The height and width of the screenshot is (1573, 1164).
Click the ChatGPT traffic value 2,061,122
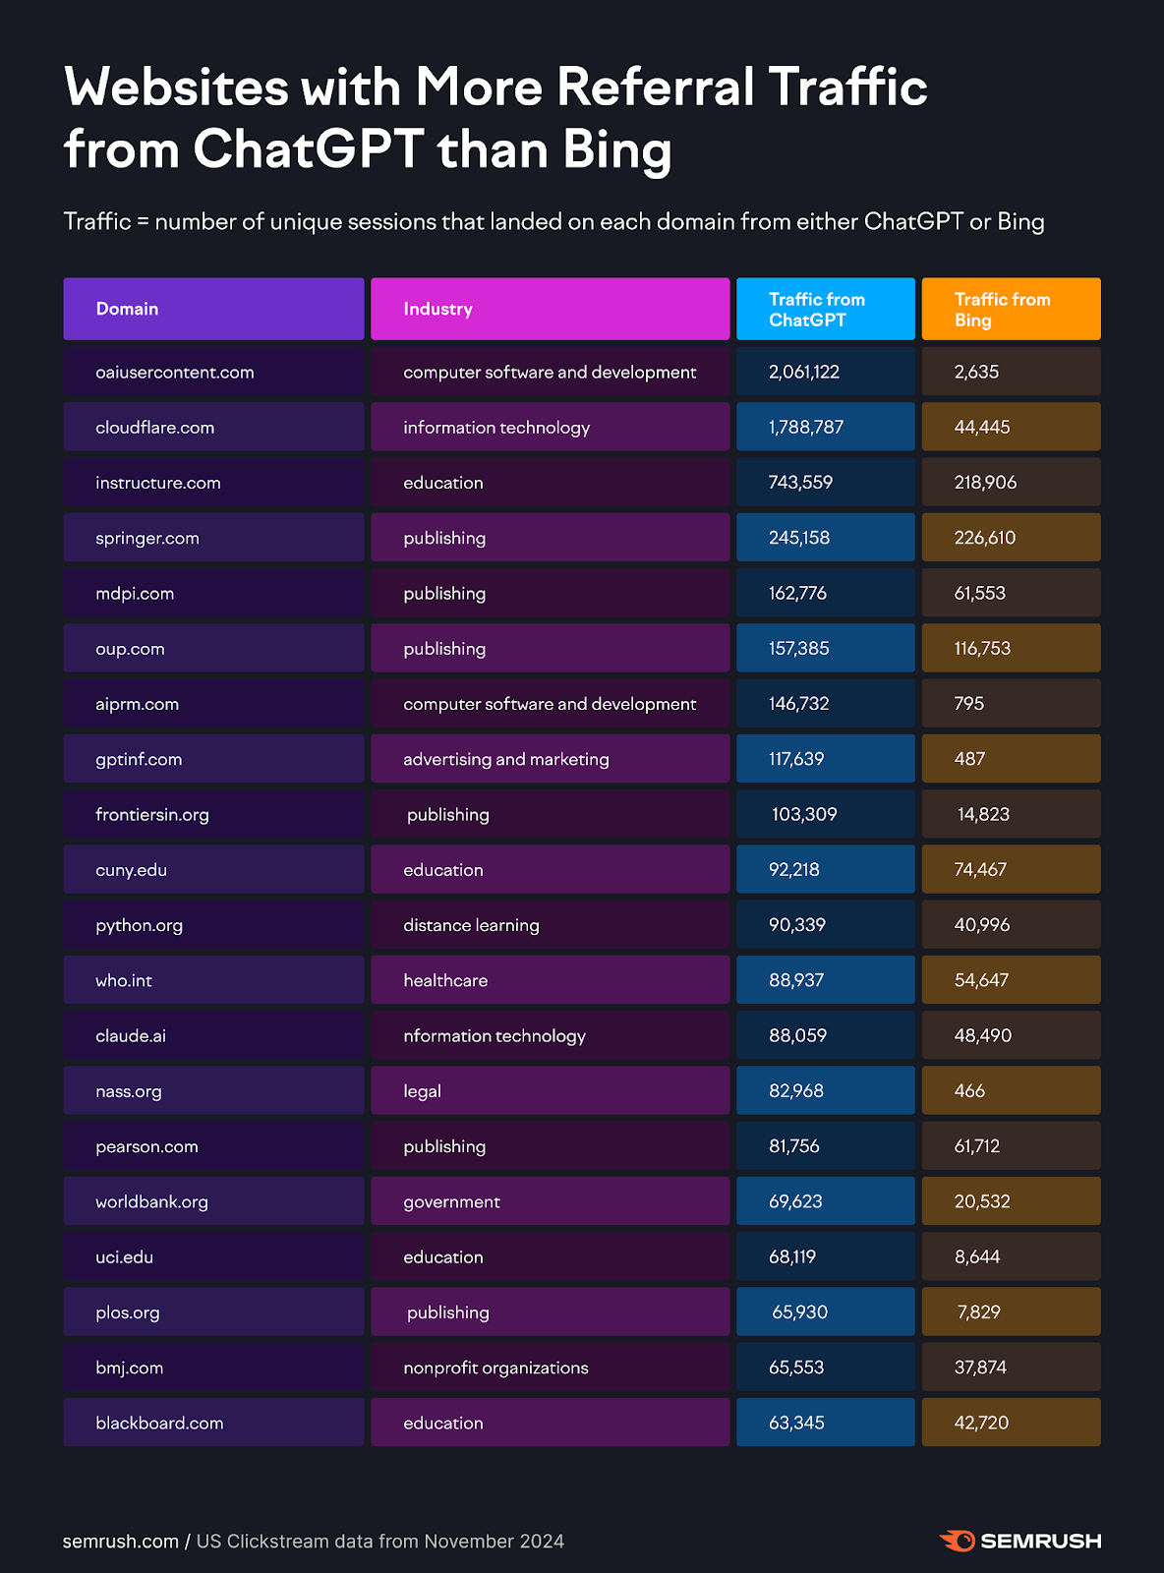coord(804,373)
